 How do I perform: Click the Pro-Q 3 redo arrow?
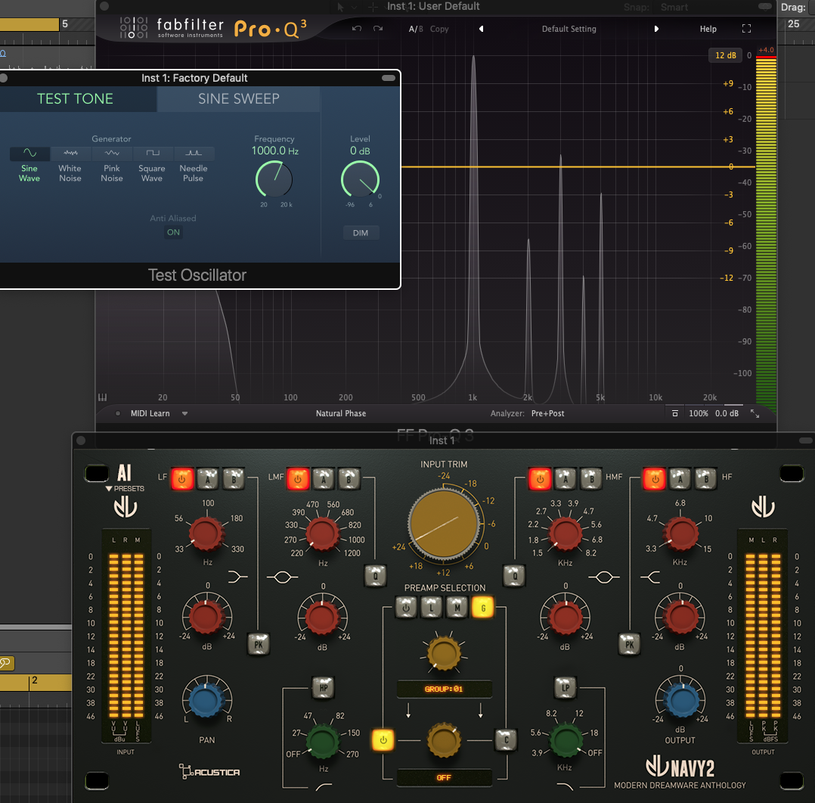click(378, 29)
